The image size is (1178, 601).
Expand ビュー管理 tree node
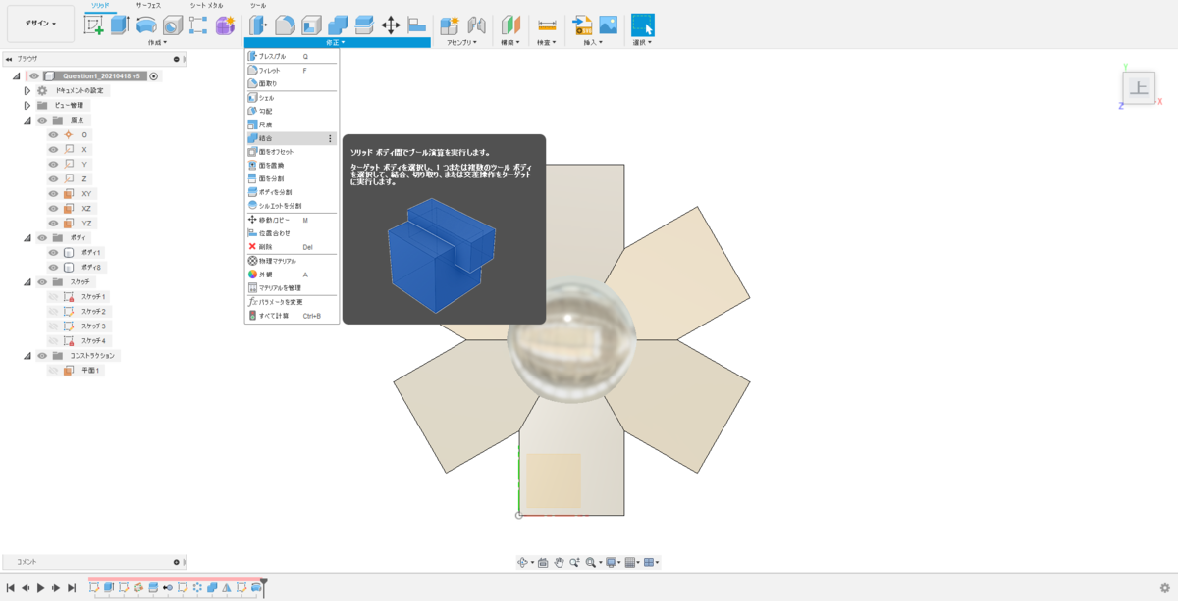point(27,105)
